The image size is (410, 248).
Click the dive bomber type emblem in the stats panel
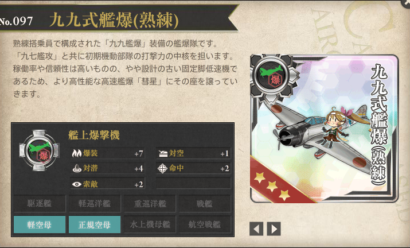click(x=40, y=150)
